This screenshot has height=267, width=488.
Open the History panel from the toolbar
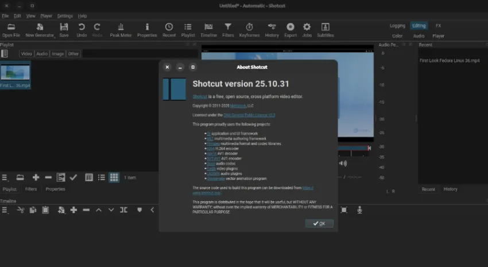pos(272,30)
